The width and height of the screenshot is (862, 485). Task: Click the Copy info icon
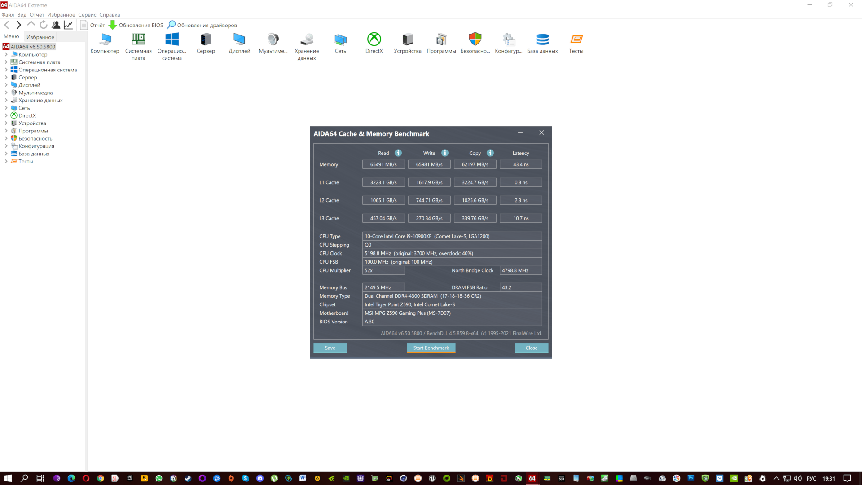(x=490, y=153)
